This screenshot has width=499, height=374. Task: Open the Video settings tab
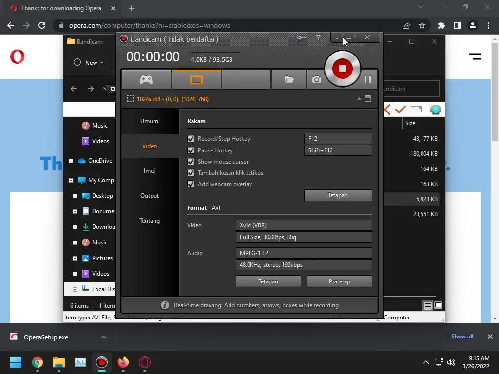click(x=150, y=146)
